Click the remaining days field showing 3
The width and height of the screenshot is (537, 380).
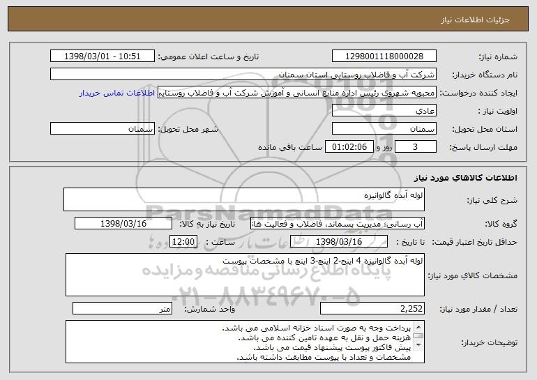point(416,147)
